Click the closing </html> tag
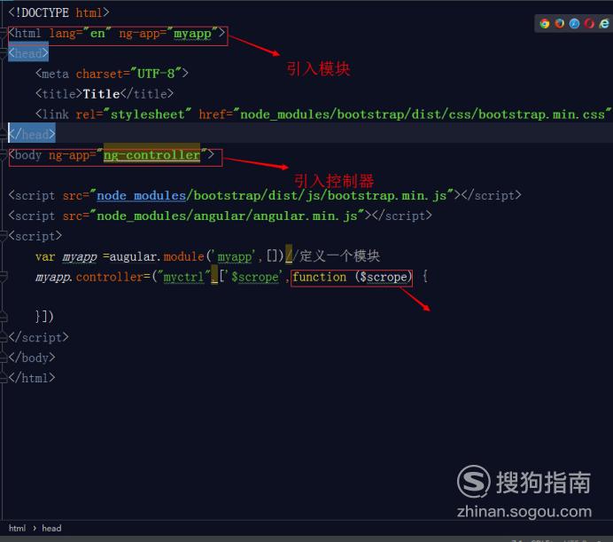Screen dimensions: 613x542 (x=32, y=378)
